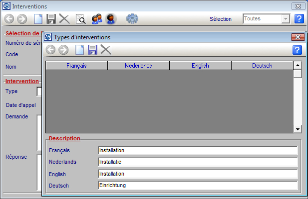Open help in the Types d'interventions window

[297, 50]
